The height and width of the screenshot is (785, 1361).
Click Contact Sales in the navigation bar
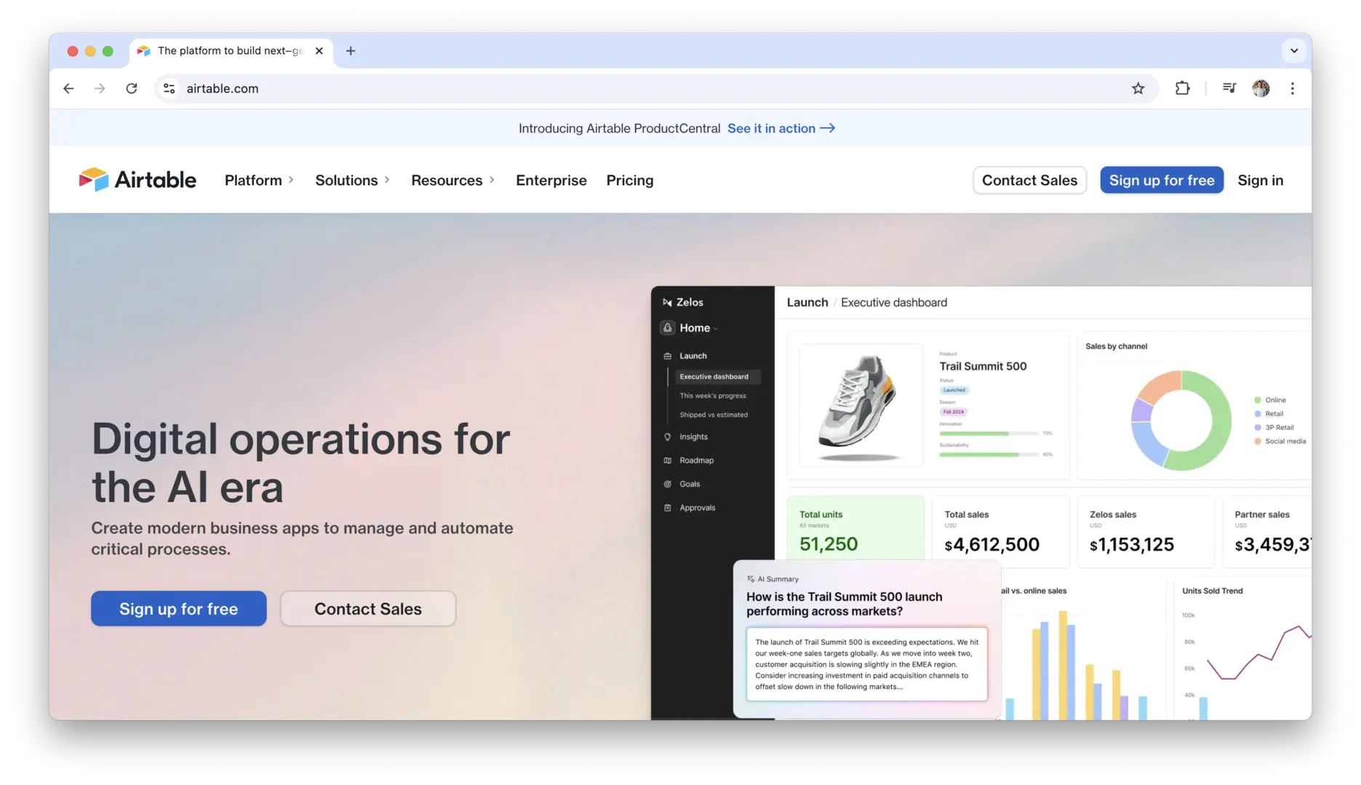pos(1029,180)
